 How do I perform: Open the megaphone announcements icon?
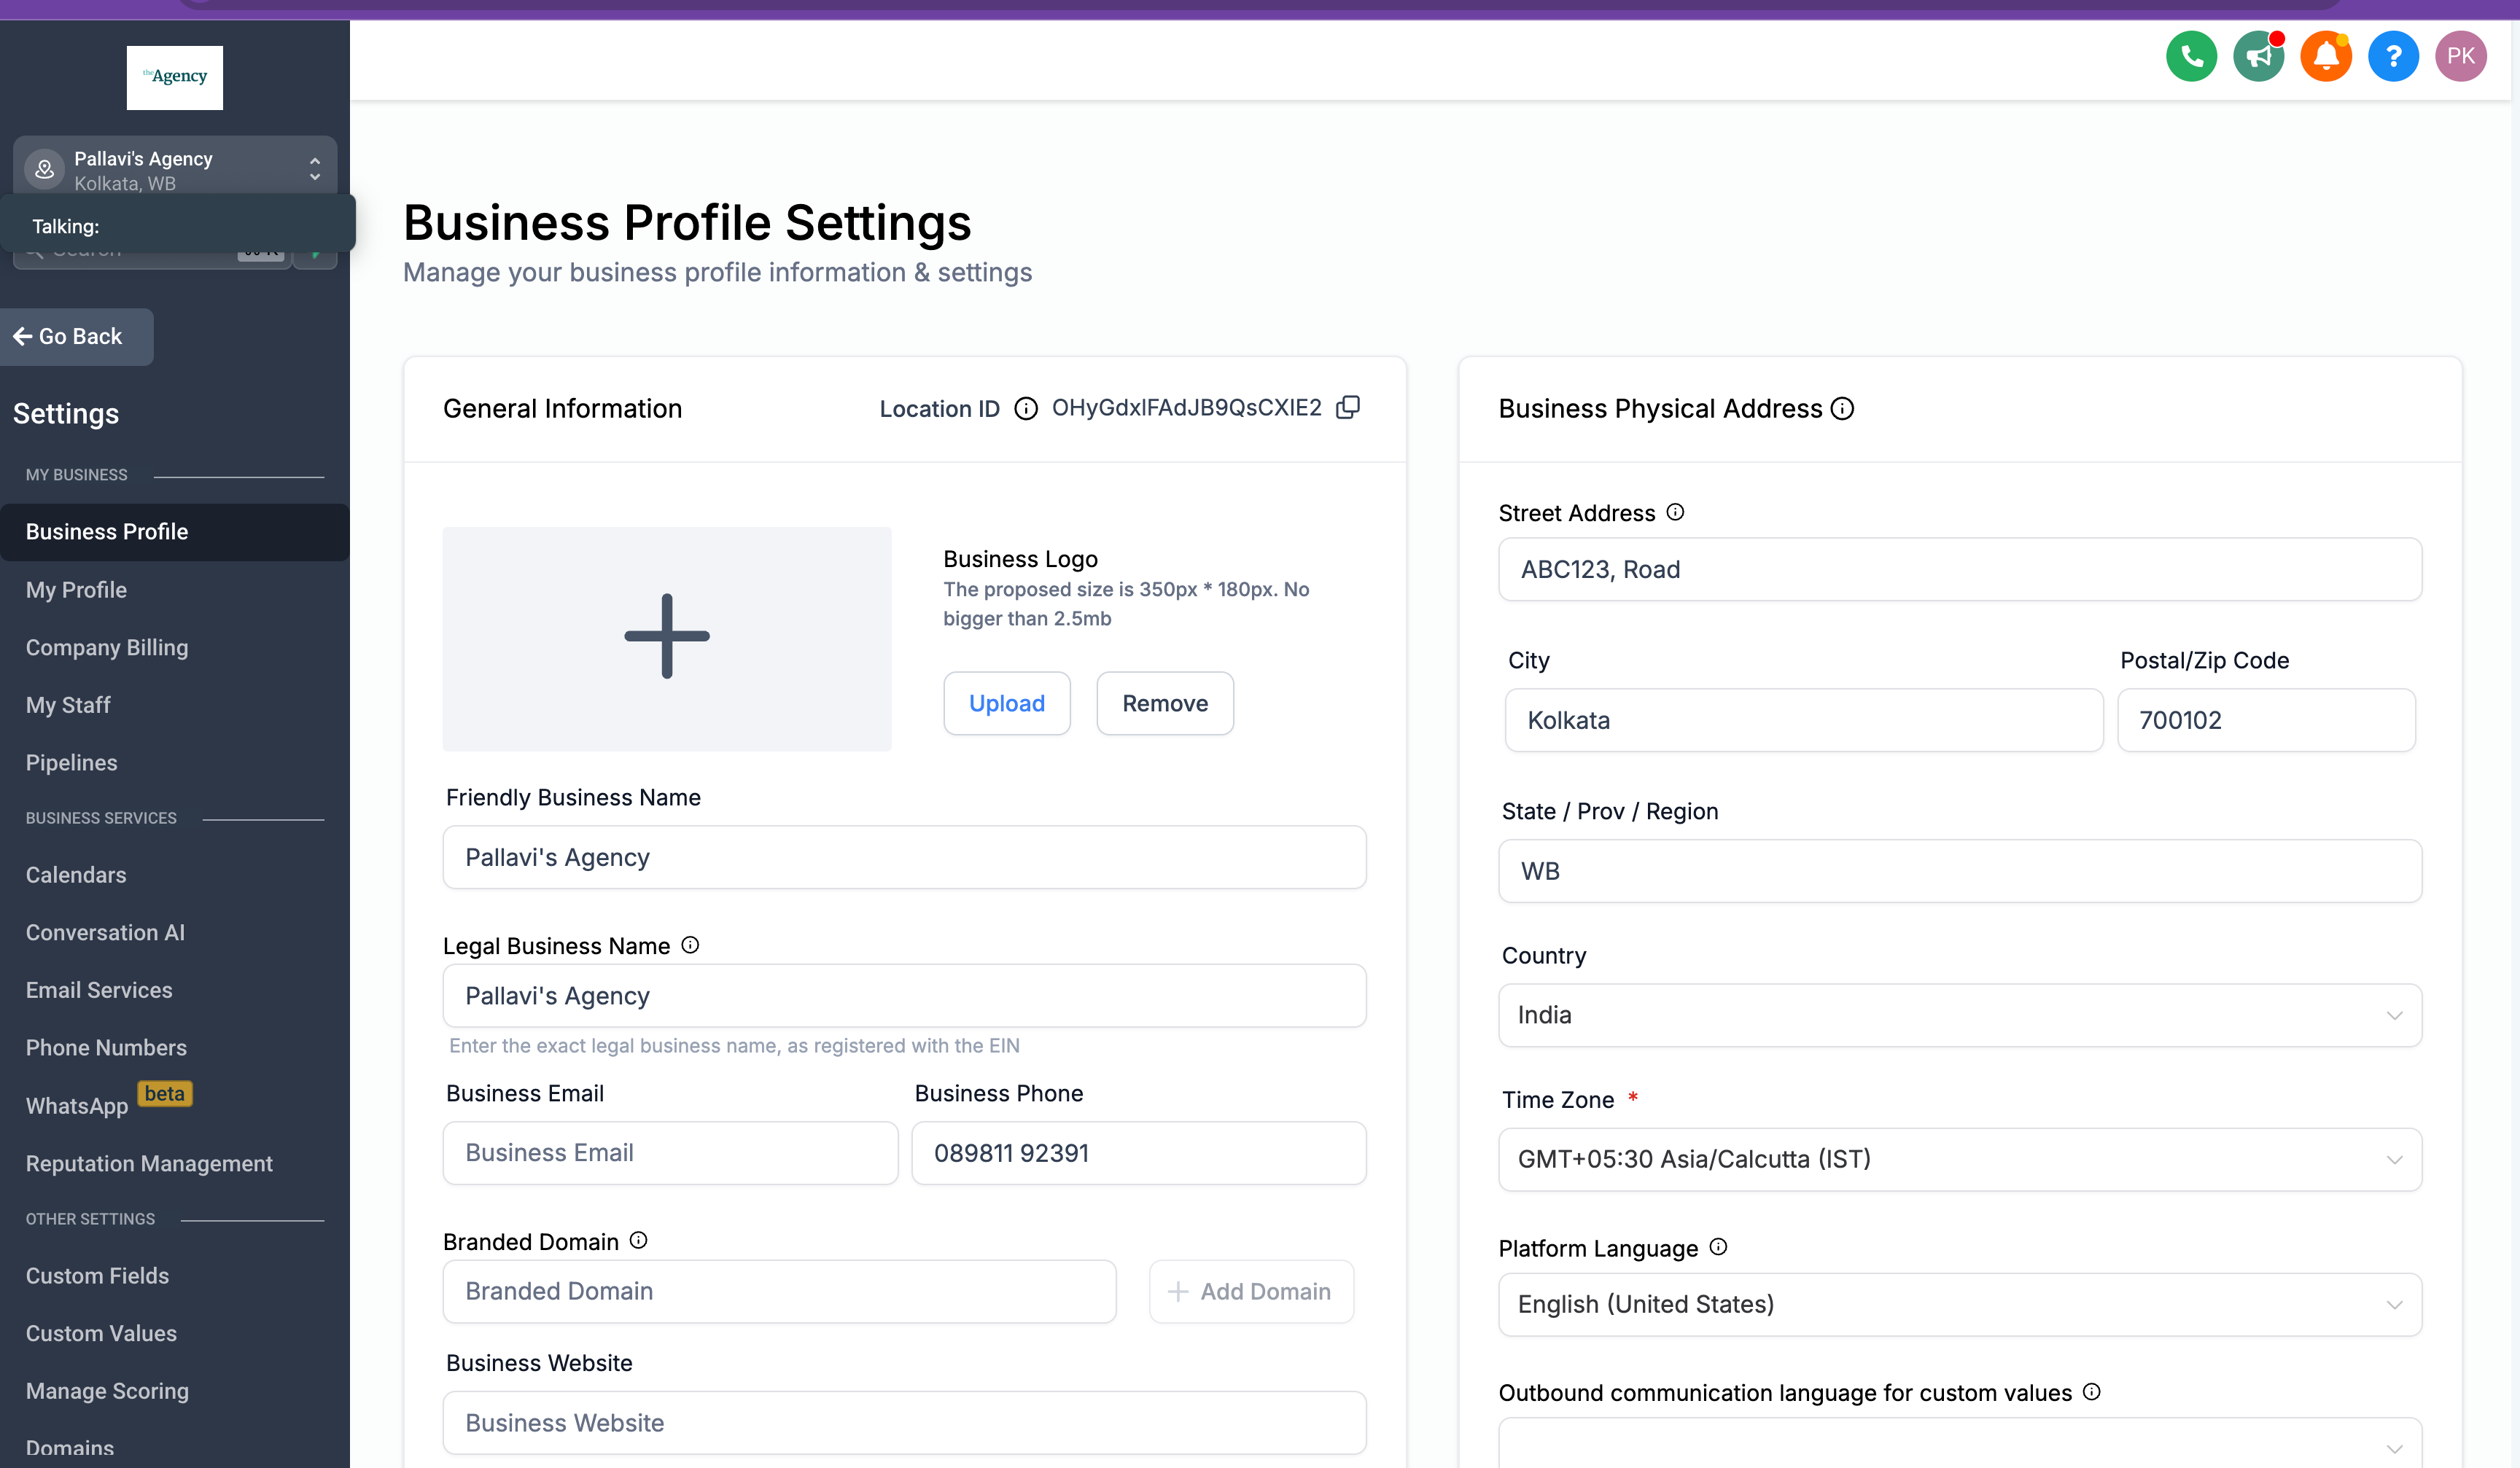pos(2258,57)
